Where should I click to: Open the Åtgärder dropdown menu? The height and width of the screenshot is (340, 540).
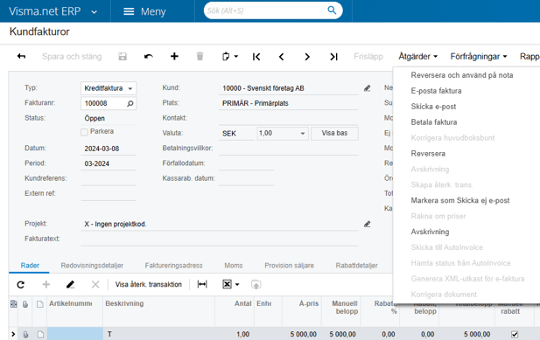417,57
